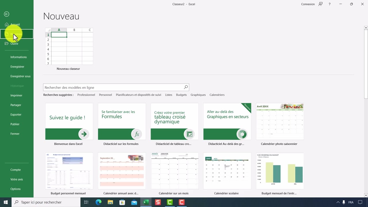Select Exporter in the sidebar

[x=16, y=114]
